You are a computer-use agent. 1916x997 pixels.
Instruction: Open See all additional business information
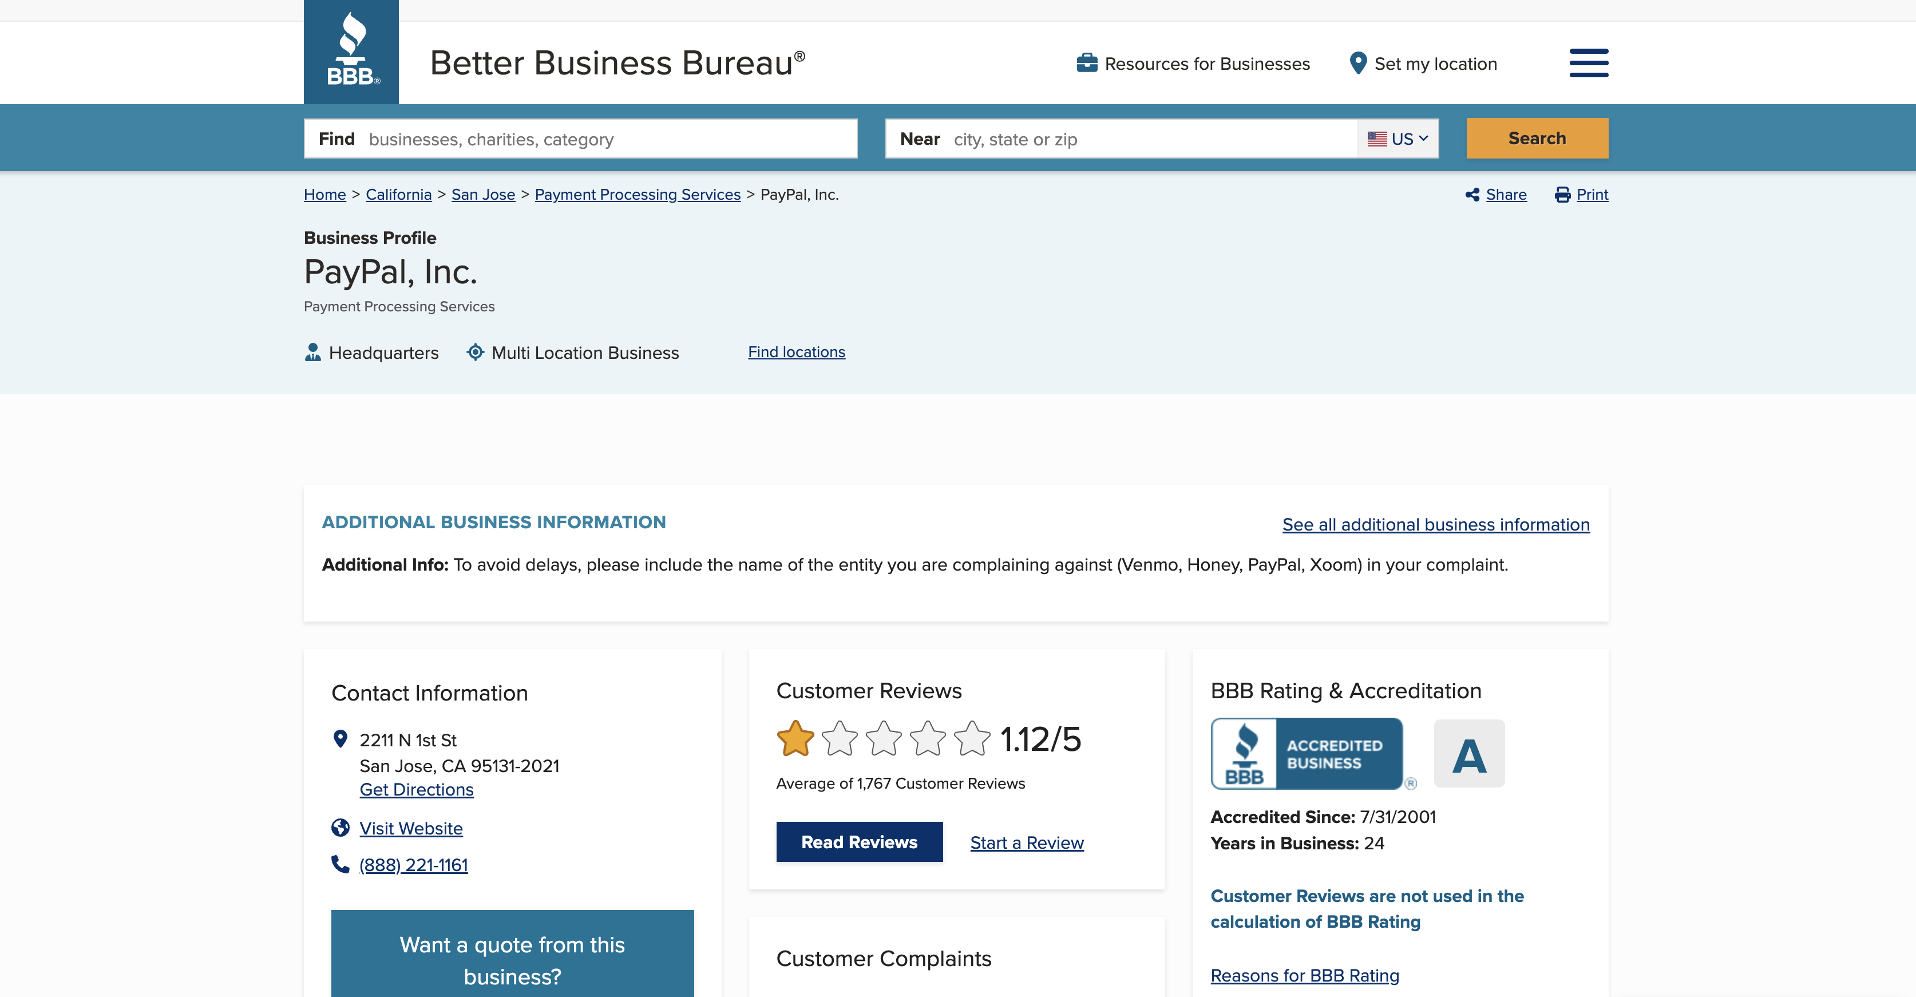tap(1435, 524)
